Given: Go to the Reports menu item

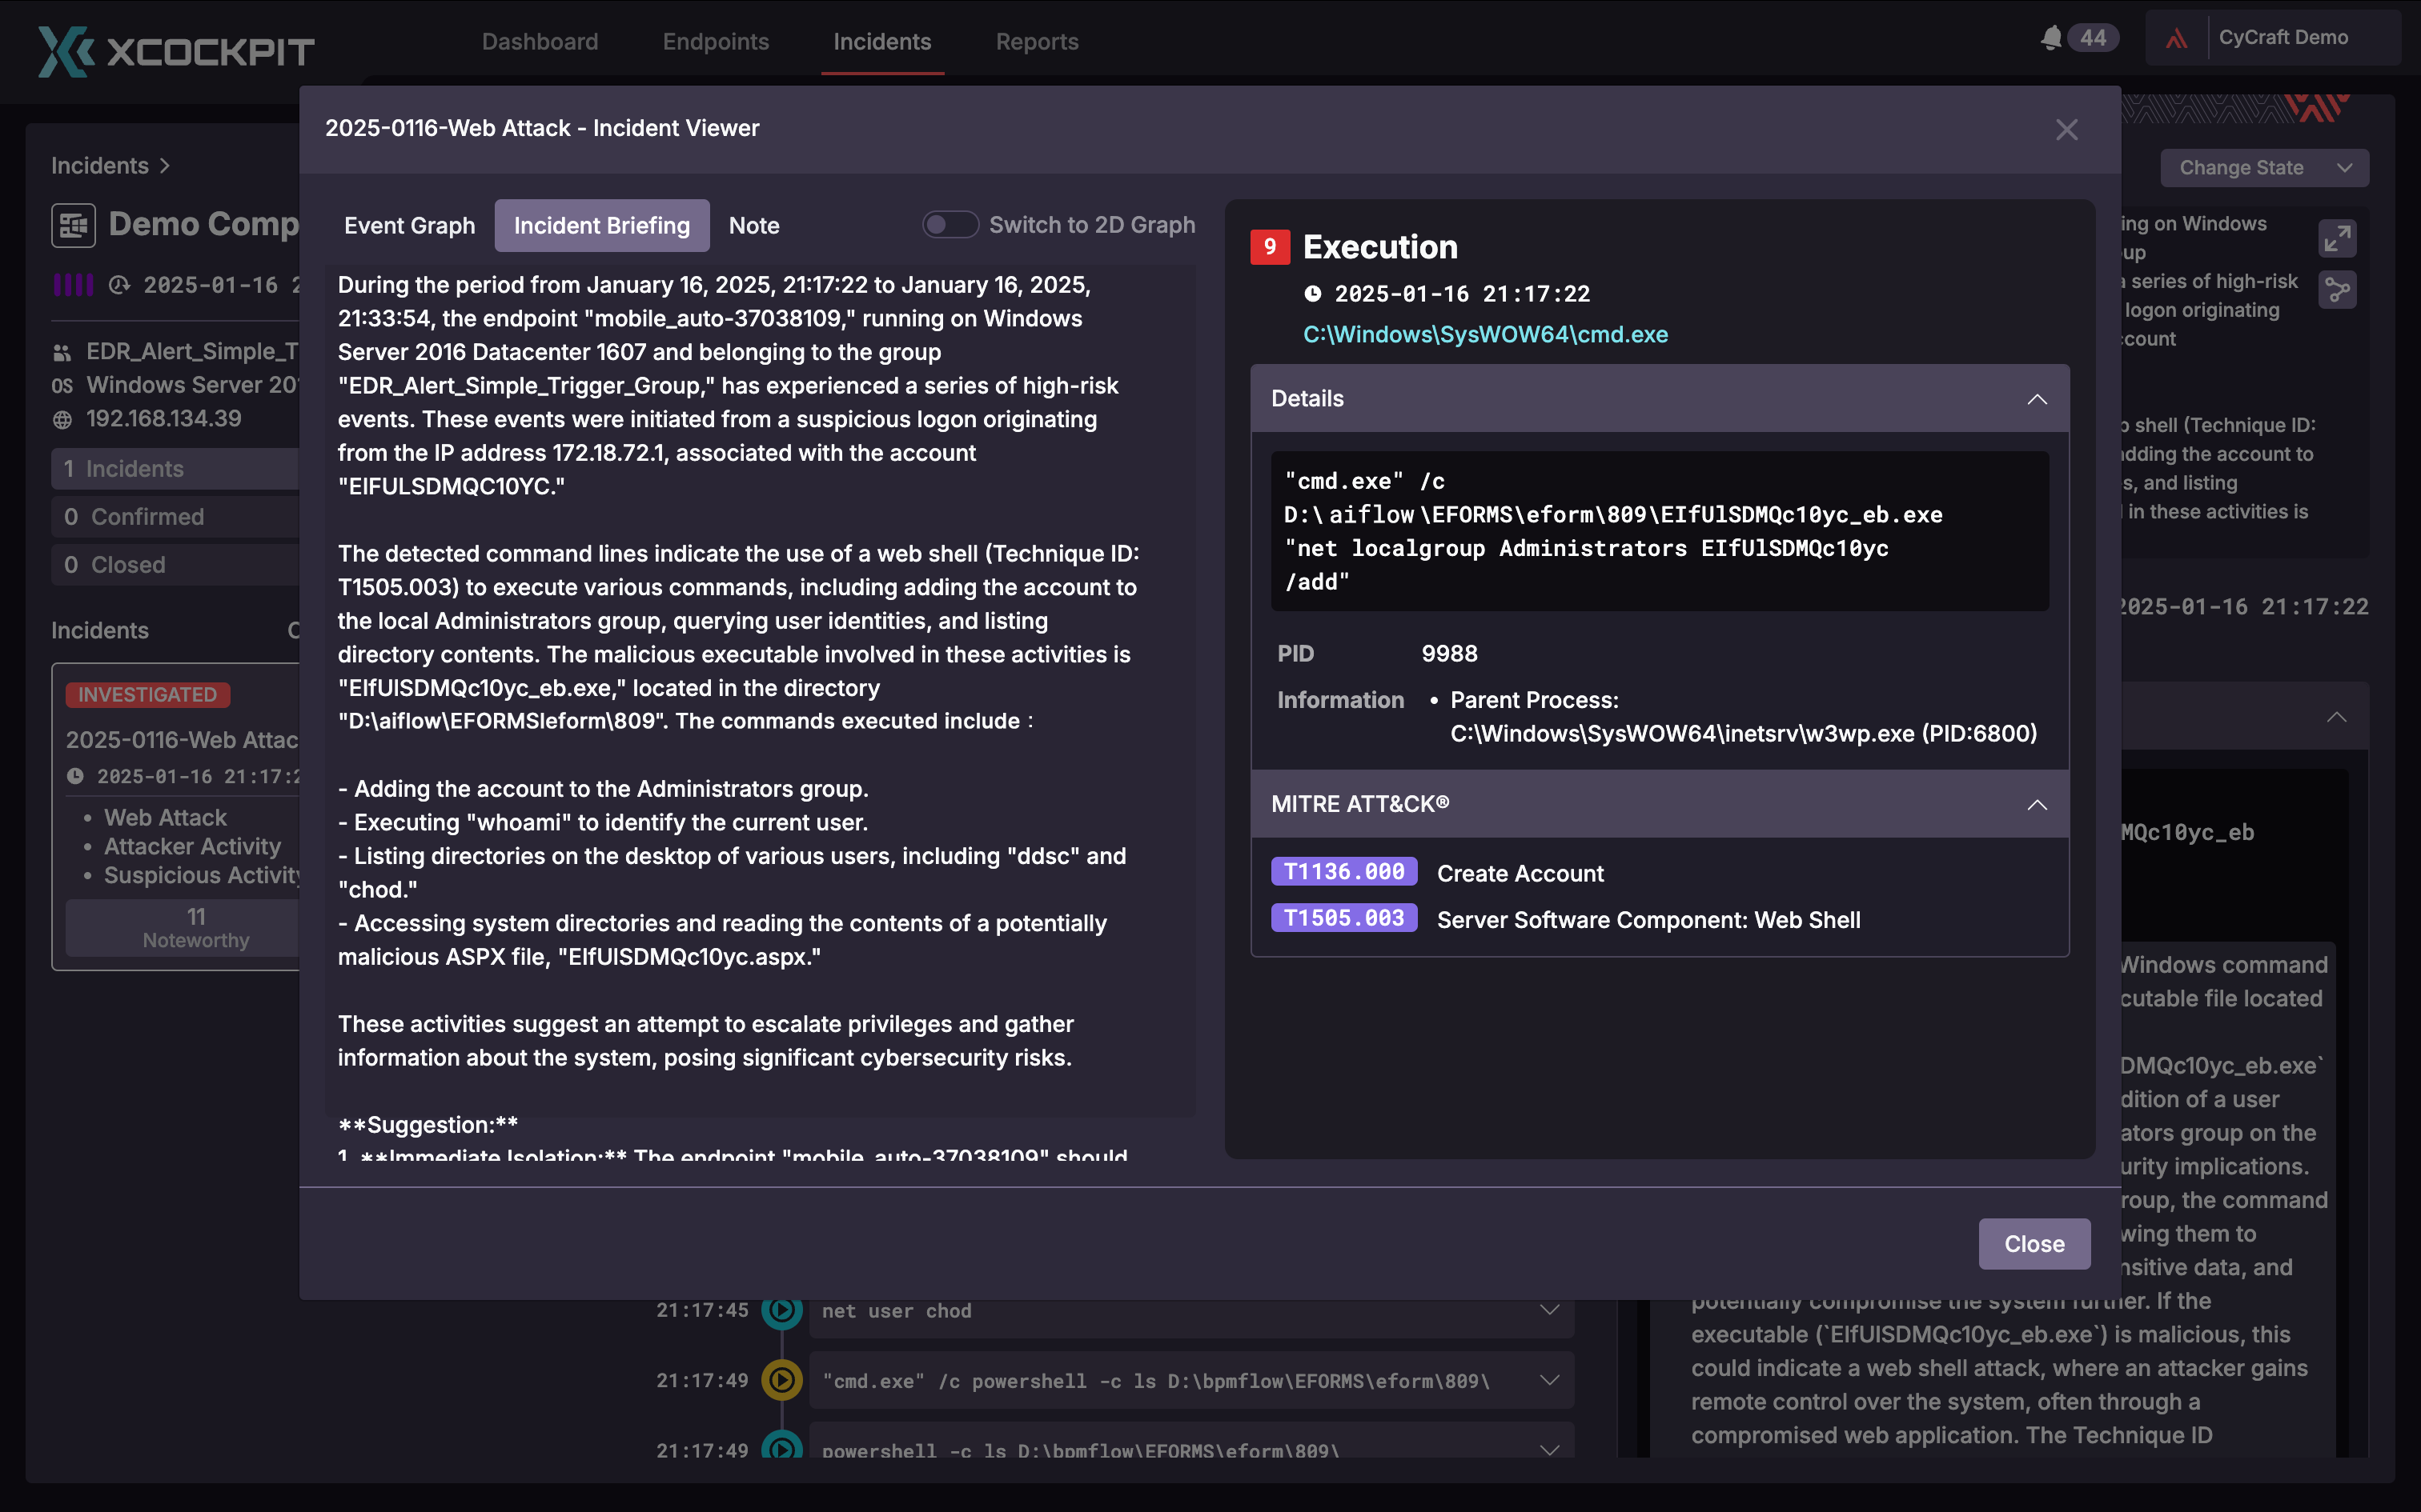Looking at the screenshot, I should click(x=1037, y=41).
